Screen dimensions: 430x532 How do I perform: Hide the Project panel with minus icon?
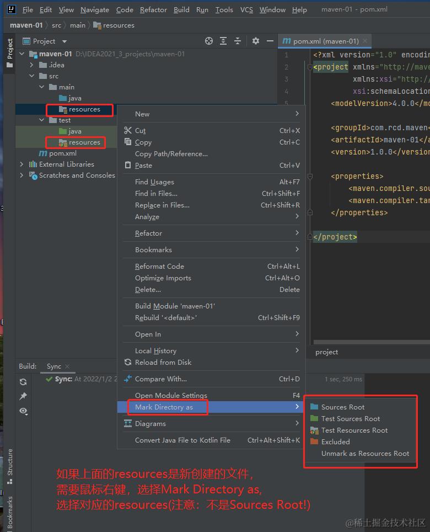270,41
